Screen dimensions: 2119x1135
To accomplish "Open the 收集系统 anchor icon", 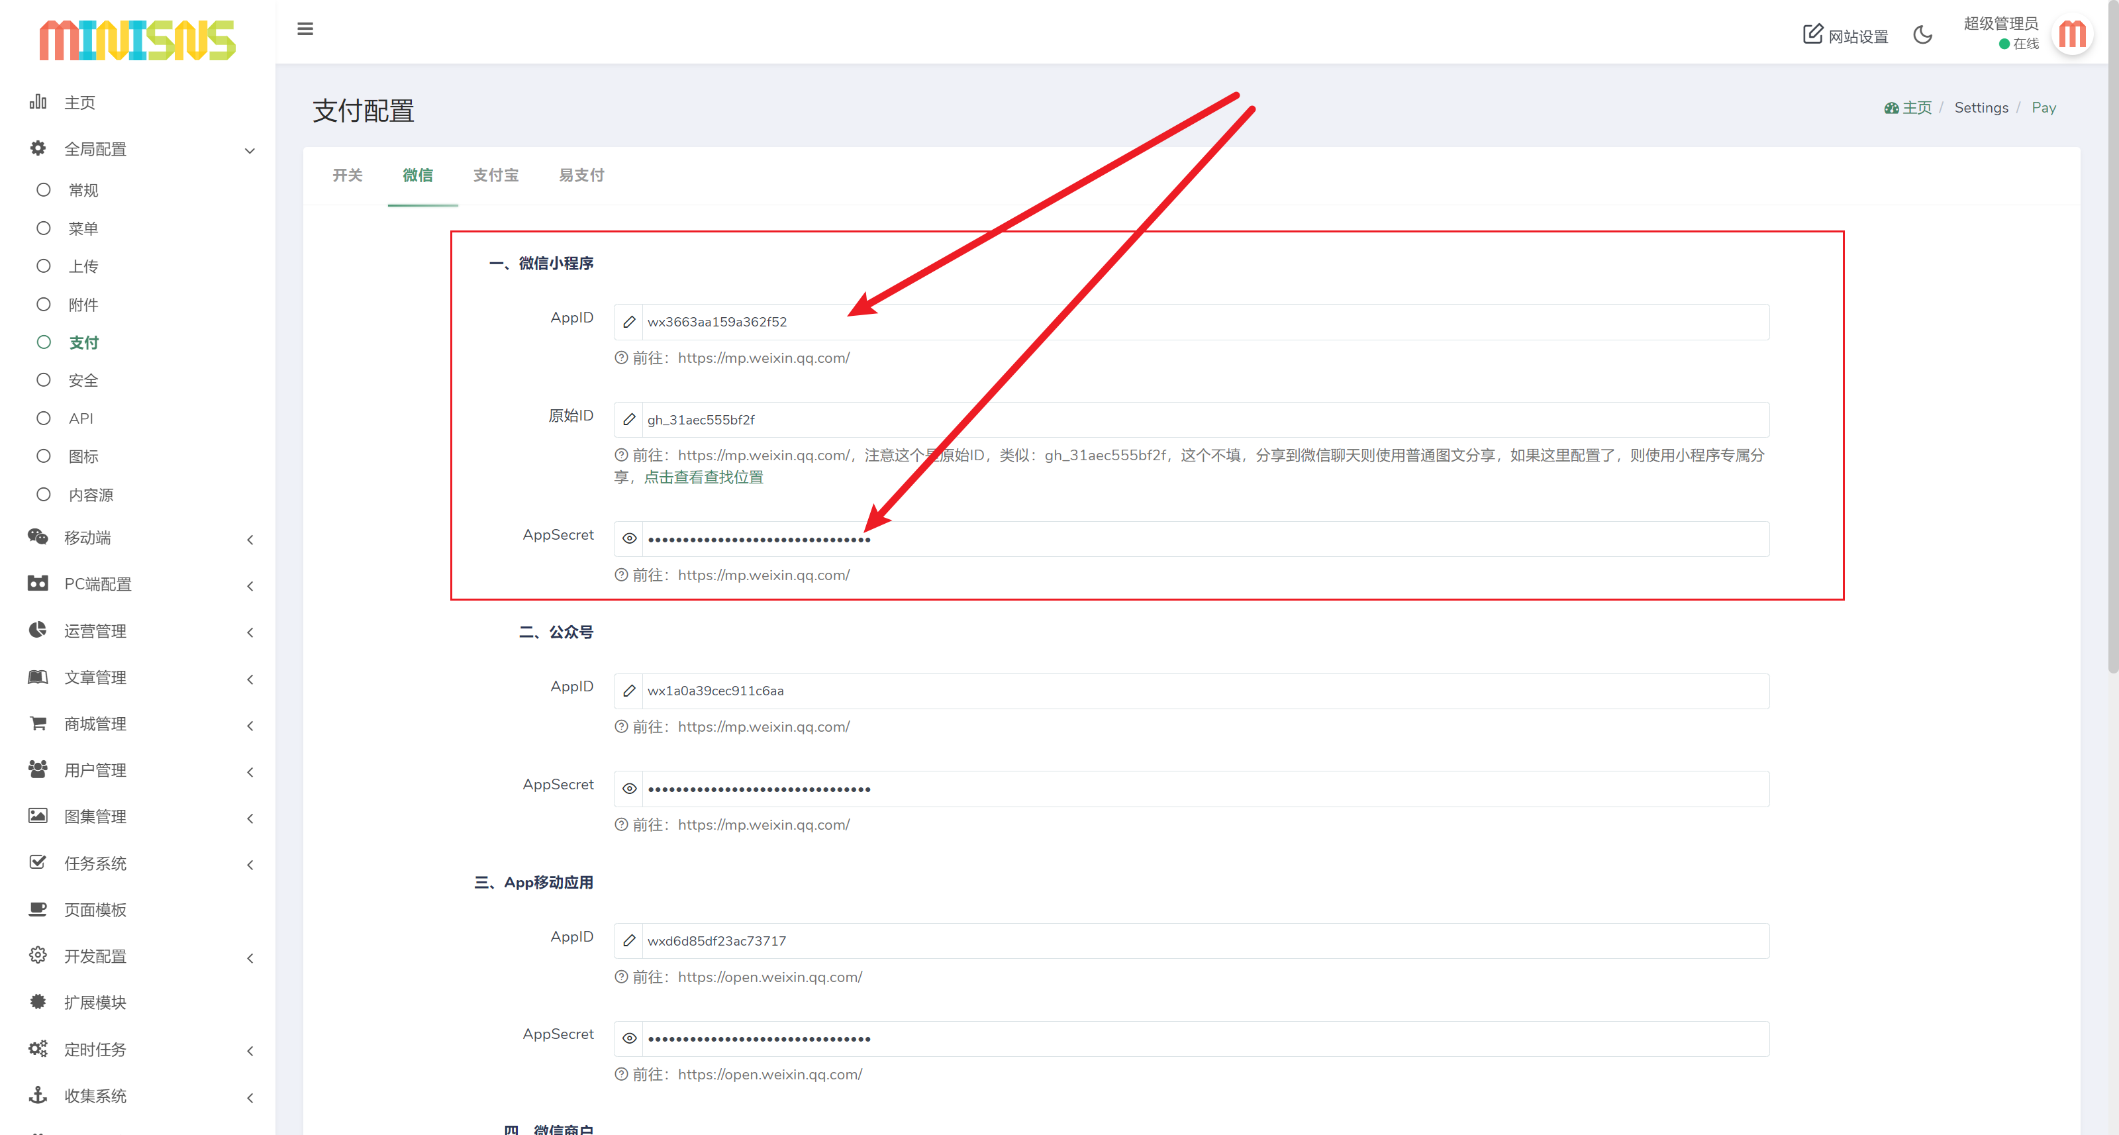I will point(38,1095).
